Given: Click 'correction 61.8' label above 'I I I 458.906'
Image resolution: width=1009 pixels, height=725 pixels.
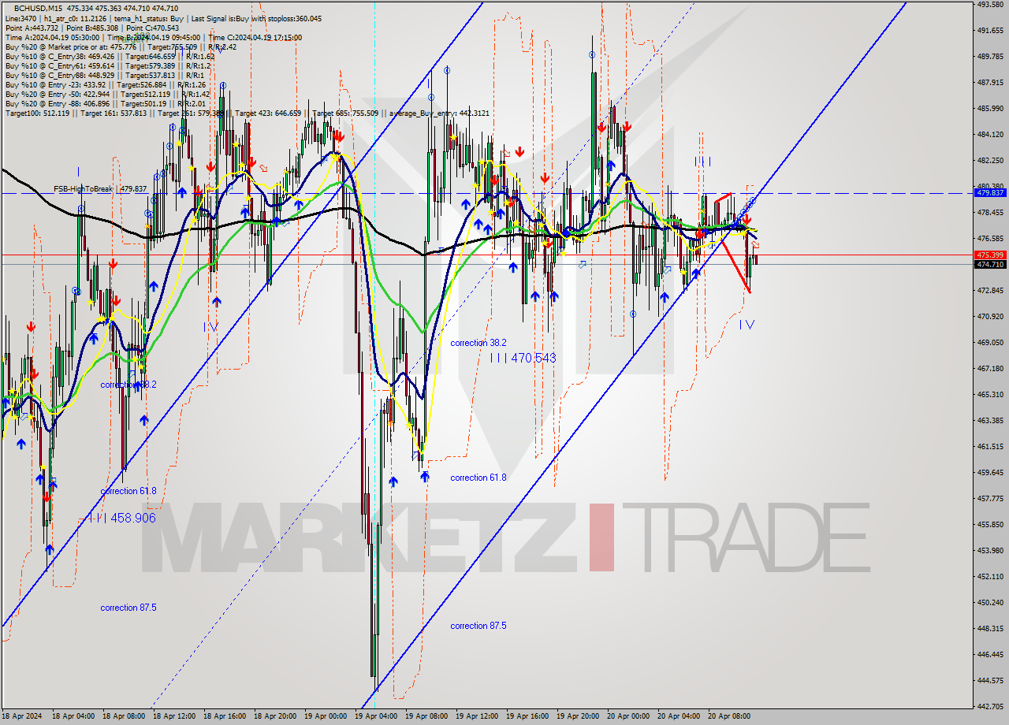Looking at the screenshot, I should [x=128, y=492].
